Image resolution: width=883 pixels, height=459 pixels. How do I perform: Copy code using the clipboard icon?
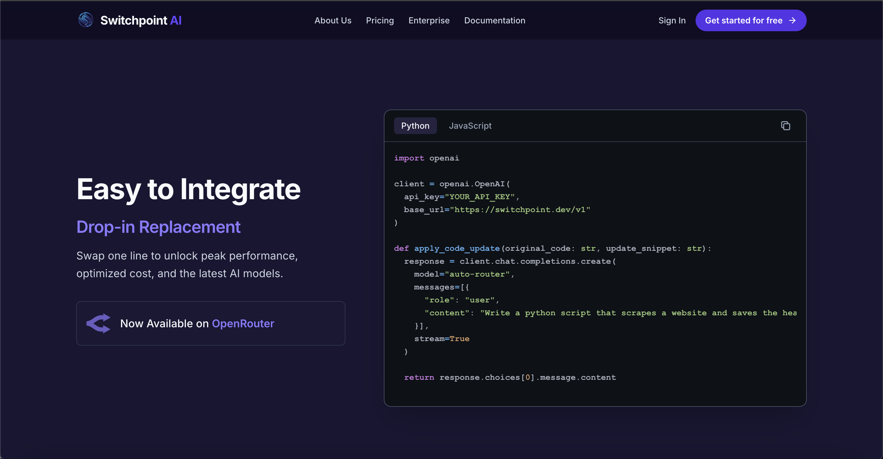785,126
